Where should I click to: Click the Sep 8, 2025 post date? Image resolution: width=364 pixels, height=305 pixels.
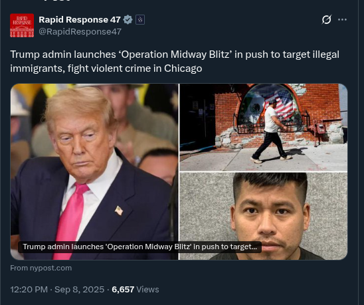click(80, 290)
